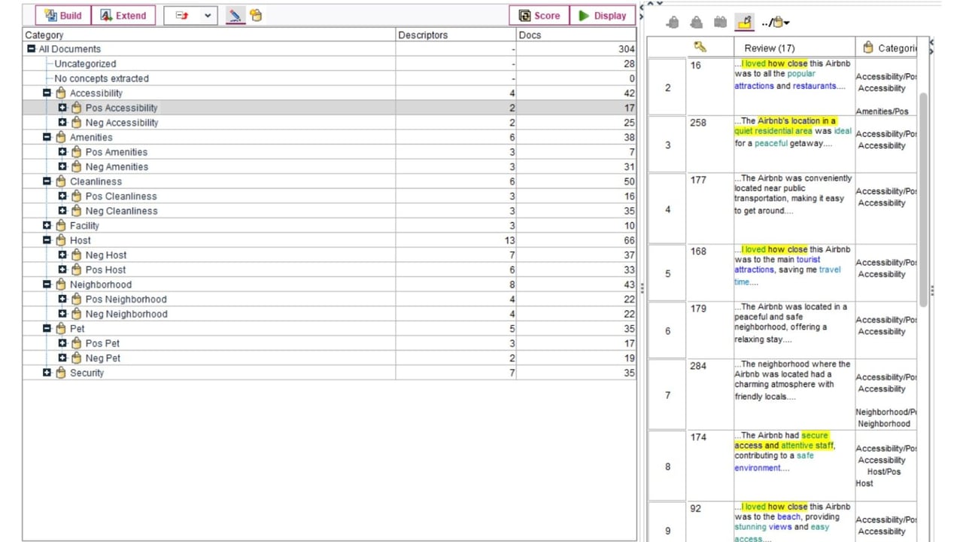Click the Neg Amenities bucket icon
963x542 pixels.
click(x=76, y=166)
